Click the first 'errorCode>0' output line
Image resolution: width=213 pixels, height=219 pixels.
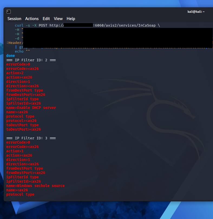(x=18, y=65)
